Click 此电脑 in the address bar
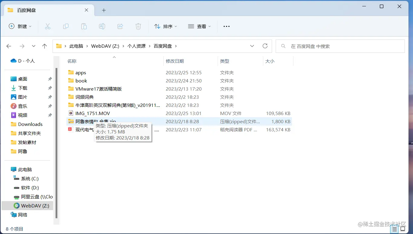 click(x=76, y=46)
